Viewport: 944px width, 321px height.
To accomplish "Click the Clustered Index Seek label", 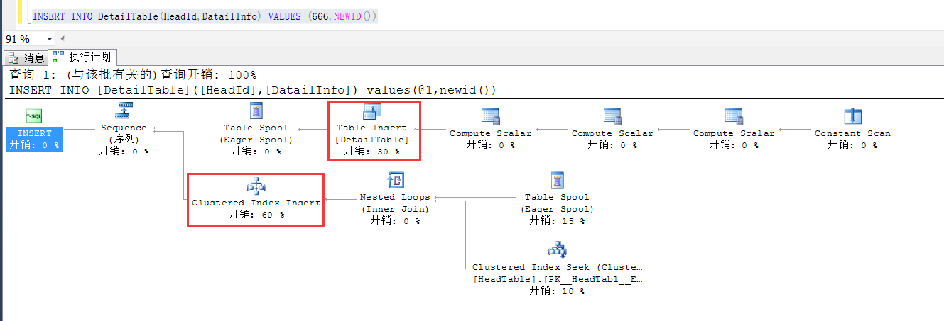I will [x=557, y=267].
